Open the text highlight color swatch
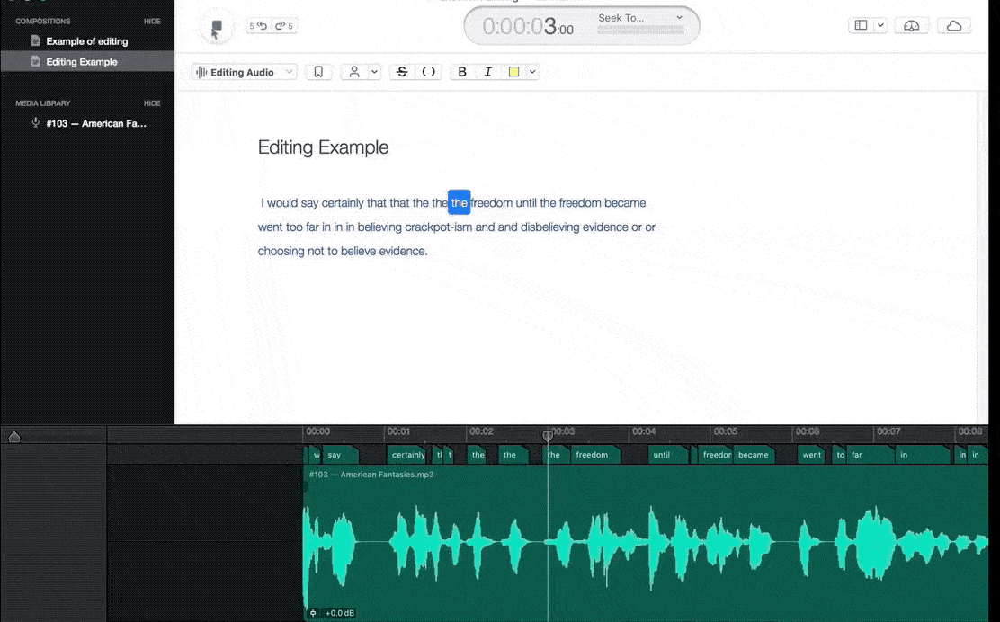Screen dimensions: 1000x622 tap(513, 71)
